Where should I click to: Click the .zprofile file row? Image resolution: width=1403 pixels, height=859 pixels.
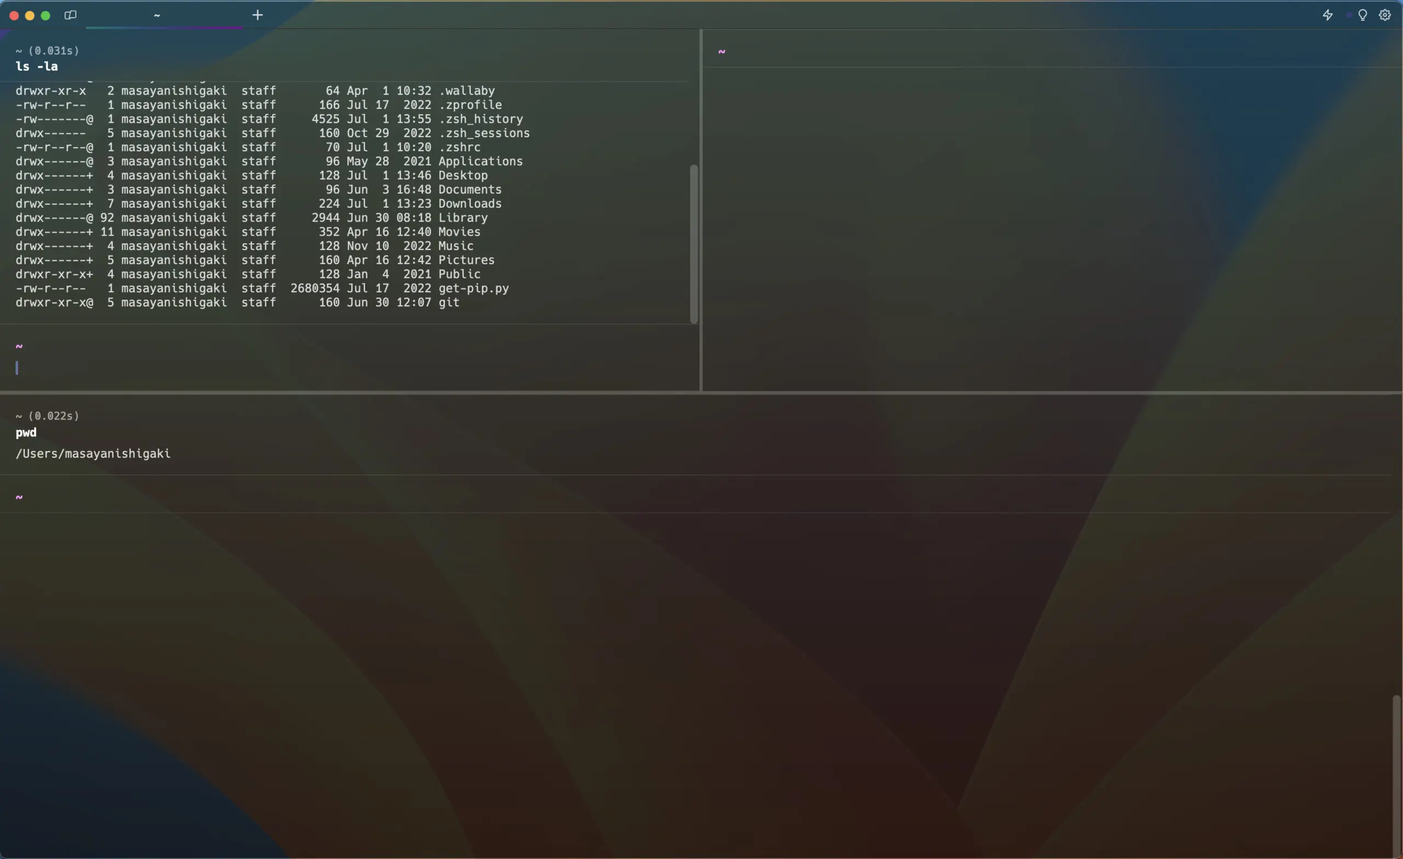(259, 105)
